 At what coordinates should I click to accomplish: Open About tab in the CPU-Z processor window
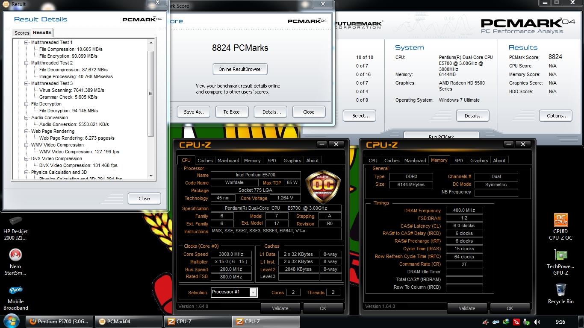(313, 161)
